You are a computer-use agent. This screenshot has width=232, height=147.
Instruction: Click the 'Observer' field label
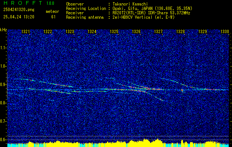pyautogui.click(x=75, y=4)
